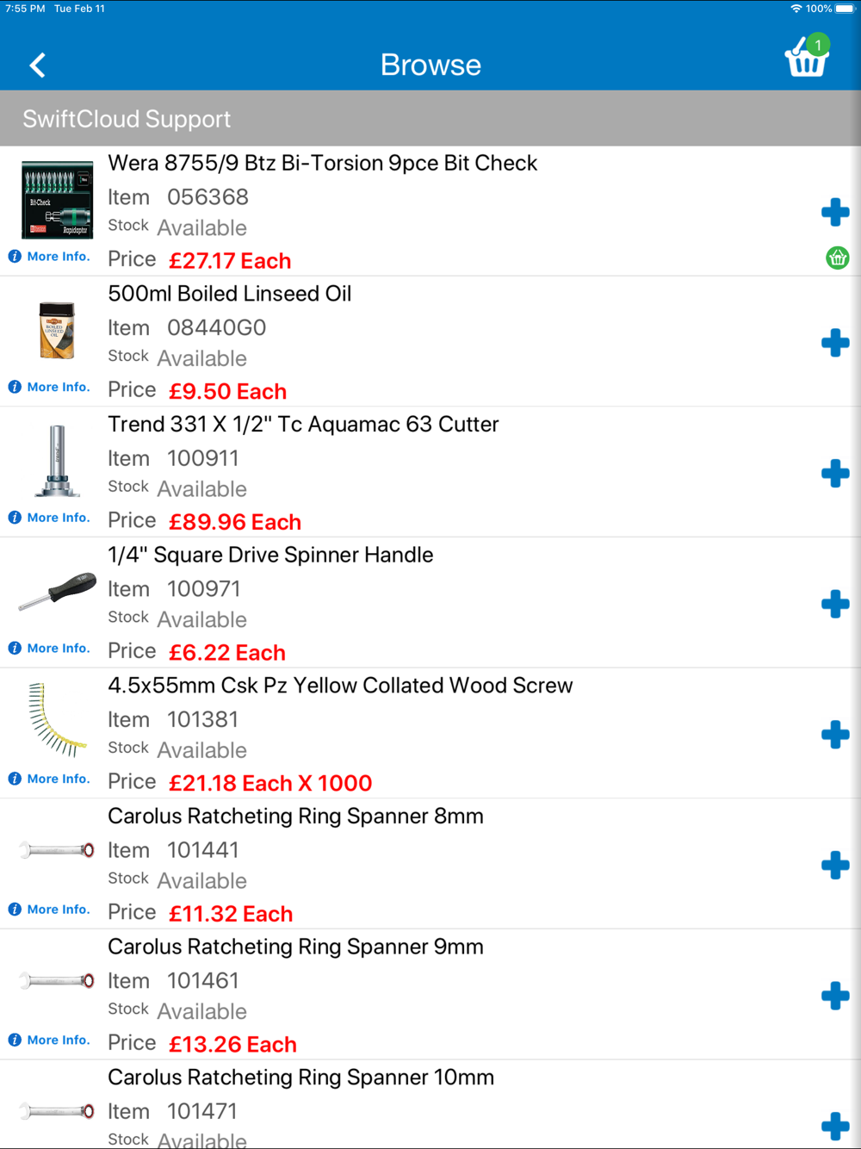Open the shopping basket icon in header
The image size is (861, 1149).
click(807, 58)
